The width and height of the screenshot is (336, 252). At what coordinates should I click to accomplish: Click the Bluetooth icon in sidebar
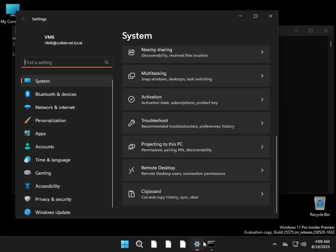(28, 94)
